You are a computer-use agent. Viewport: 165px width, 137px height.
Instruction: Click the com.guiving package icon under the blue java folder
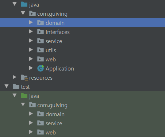[x=32, y=14]
